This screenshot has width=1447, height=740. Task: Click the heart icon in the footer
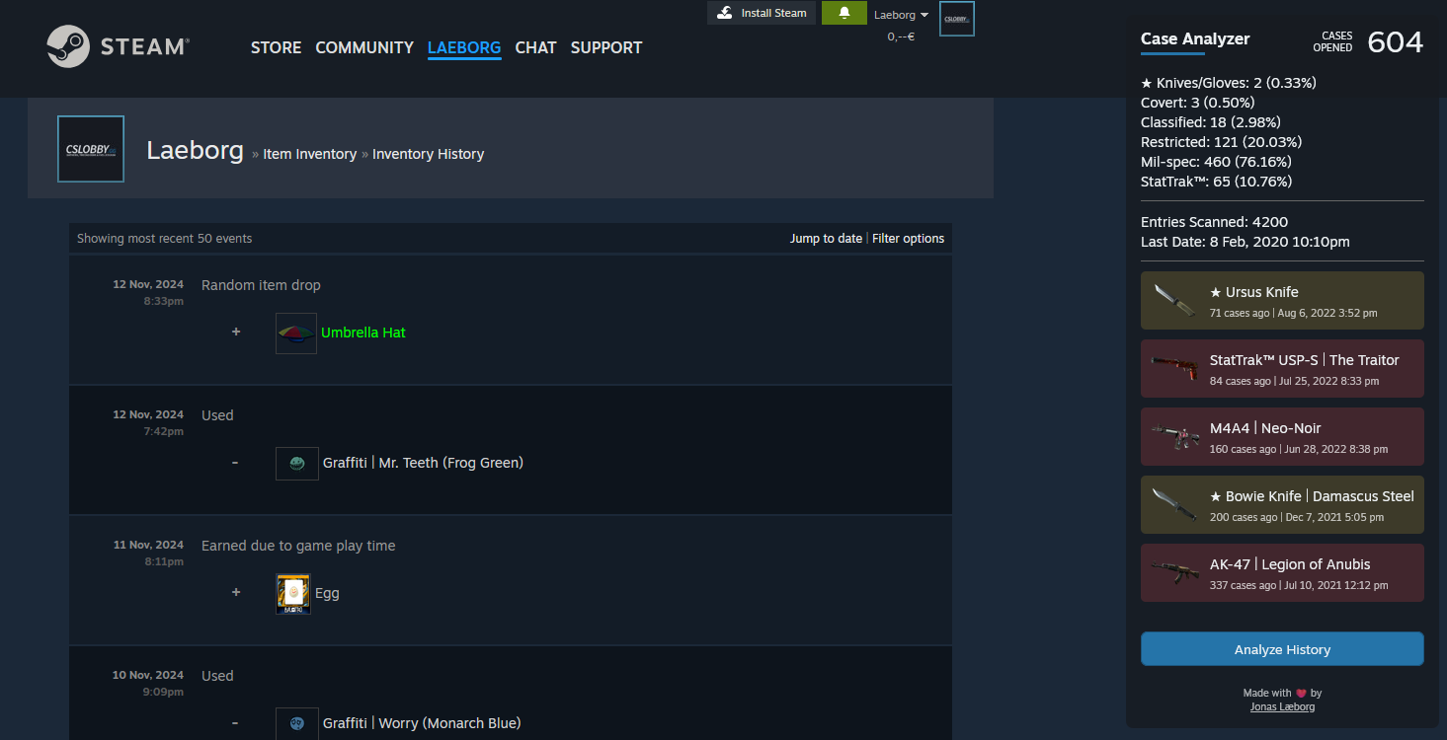point(1301,694)
